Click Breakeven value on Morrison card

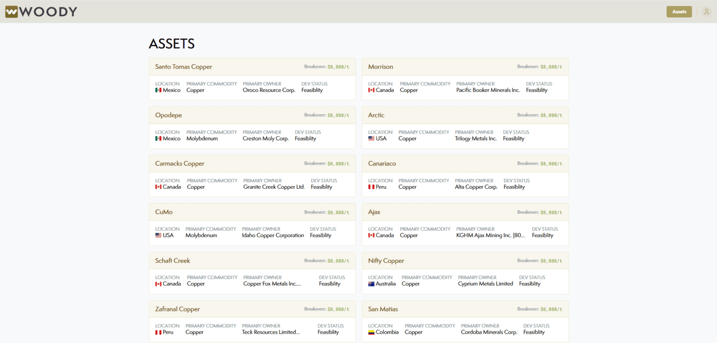point(551,67)
